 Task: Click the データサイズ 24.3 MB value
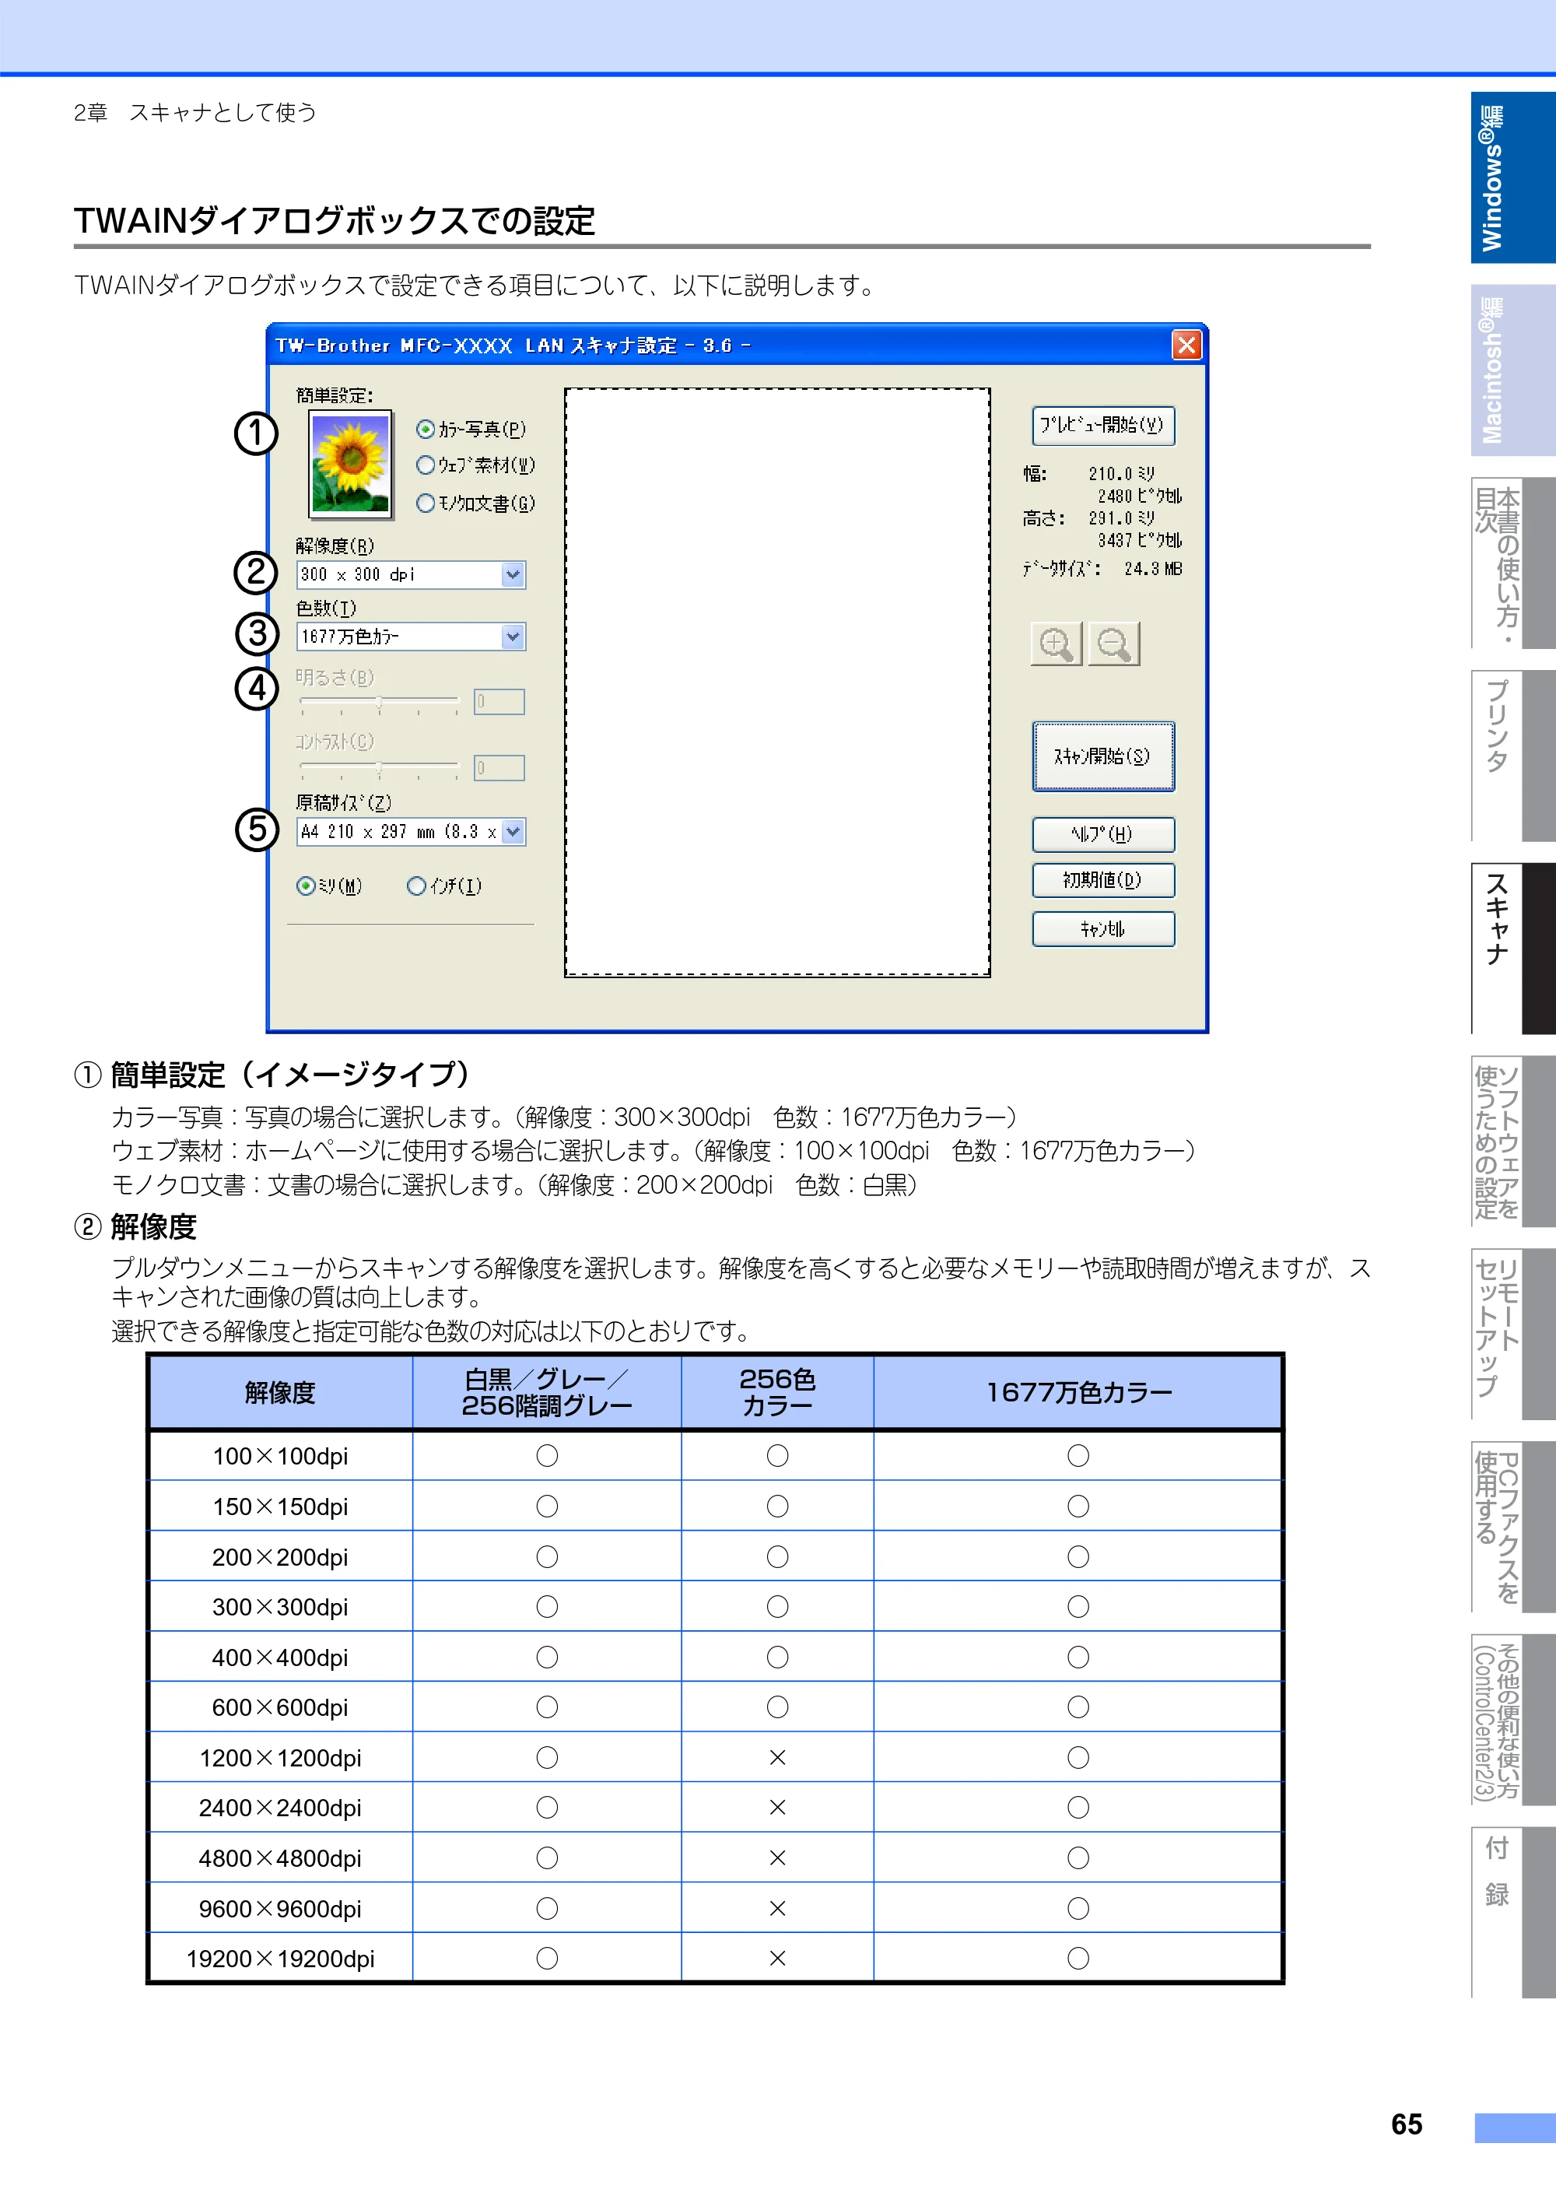click(1153, 569)
